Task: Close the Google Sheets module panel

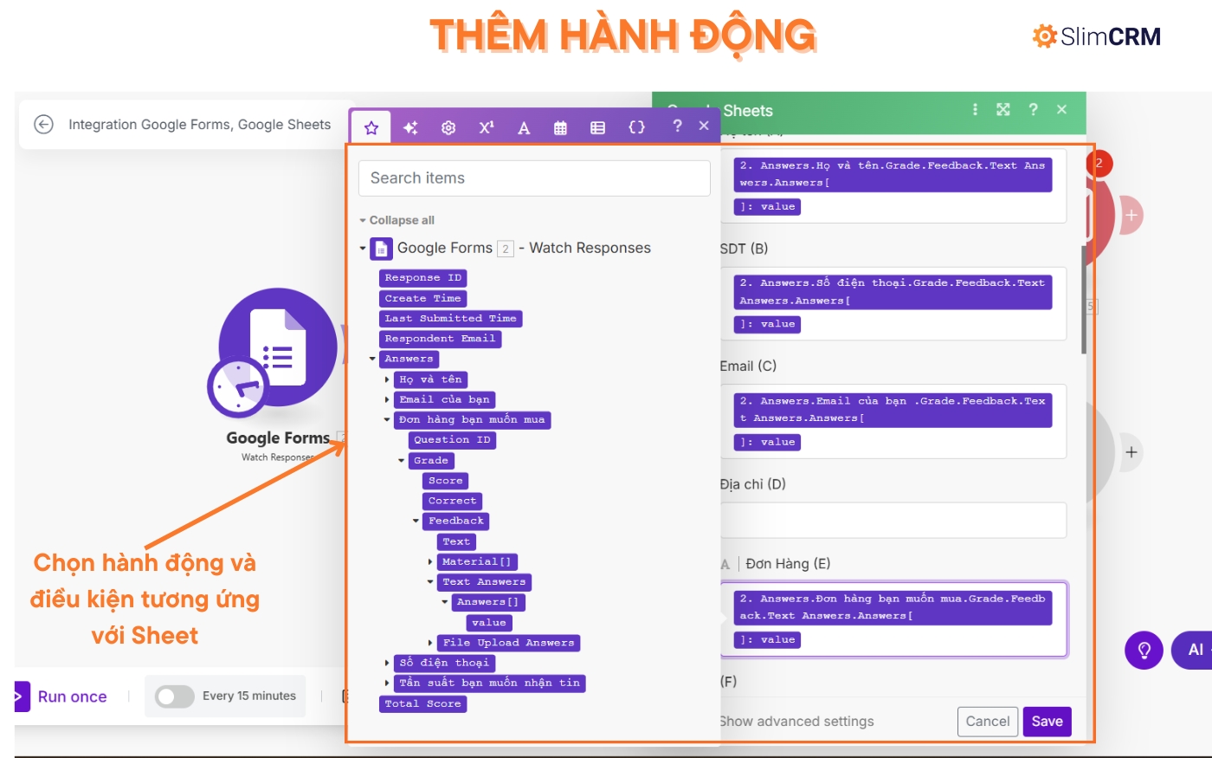Action: click(1062, 109)
